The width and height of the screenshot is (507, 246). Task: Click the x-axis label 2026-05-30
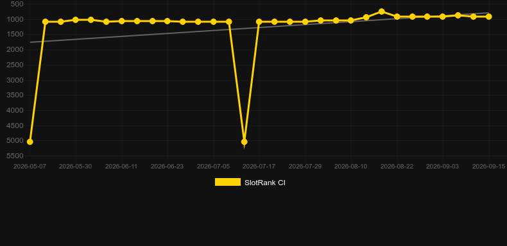pos(75,167)
